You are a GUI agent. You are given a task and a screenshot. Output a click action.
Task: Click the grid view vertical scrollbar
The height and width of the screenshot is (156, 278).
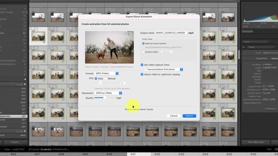coord(239,55)
